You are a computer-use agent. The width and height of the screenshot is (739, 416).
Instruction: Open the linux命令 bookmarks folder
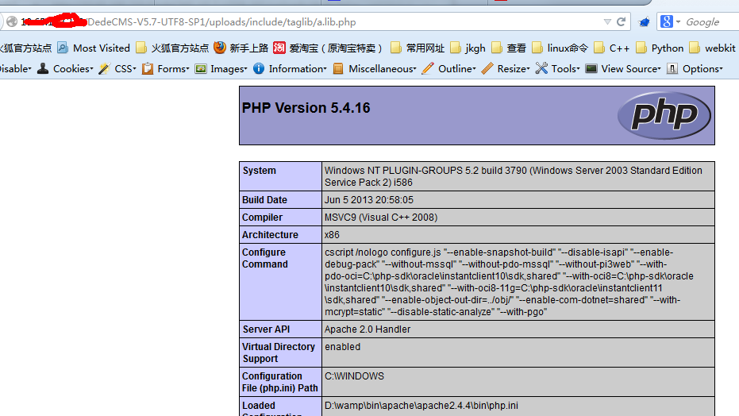(x=560, y=48)
